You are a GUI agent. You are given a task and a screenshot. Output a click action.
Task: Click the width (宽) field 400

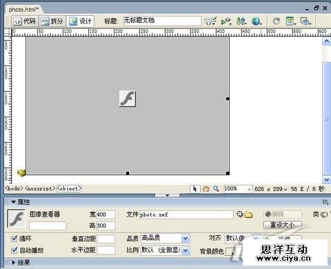106,215
